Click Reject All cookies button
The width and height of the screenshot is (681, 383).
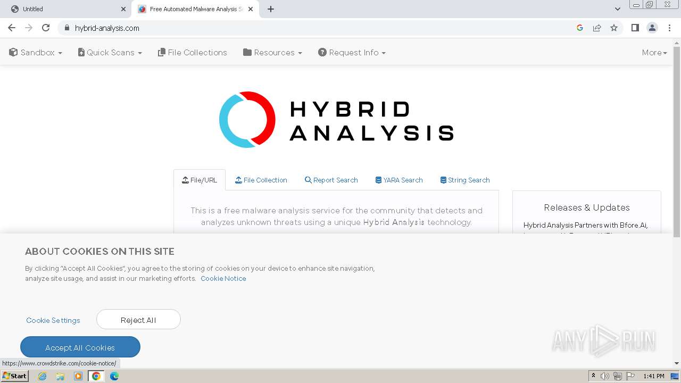coord(138,320)
